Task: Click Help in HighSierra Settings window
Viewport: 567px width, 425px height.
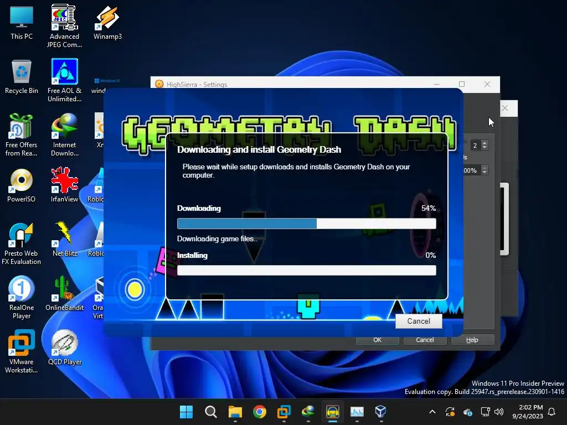Action: tap(472, 340)
